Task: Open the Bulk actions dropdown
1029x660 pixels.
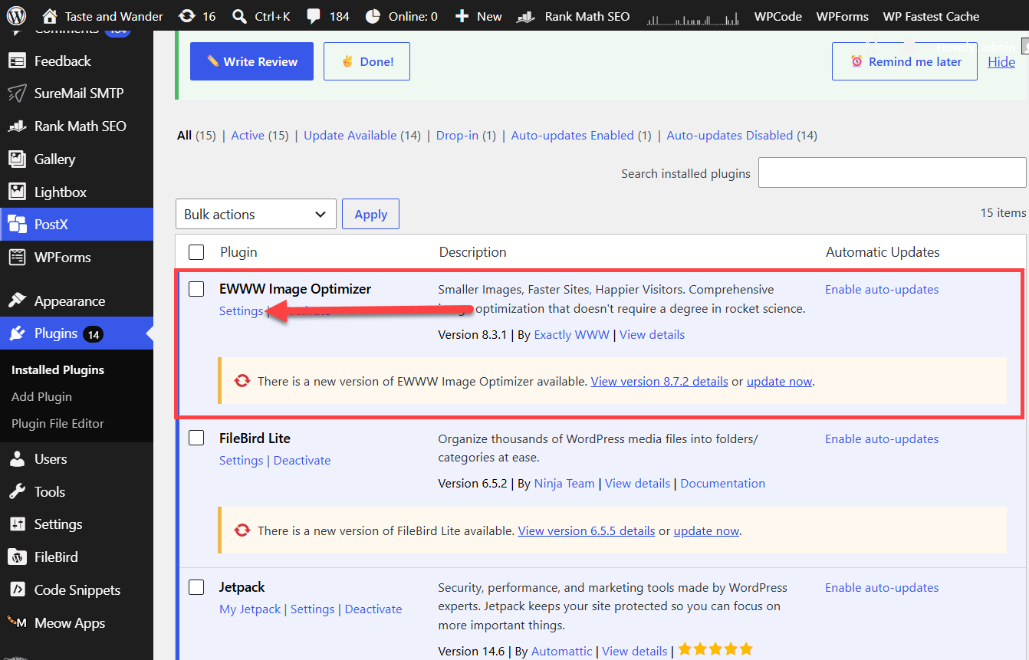Action: 255,215
